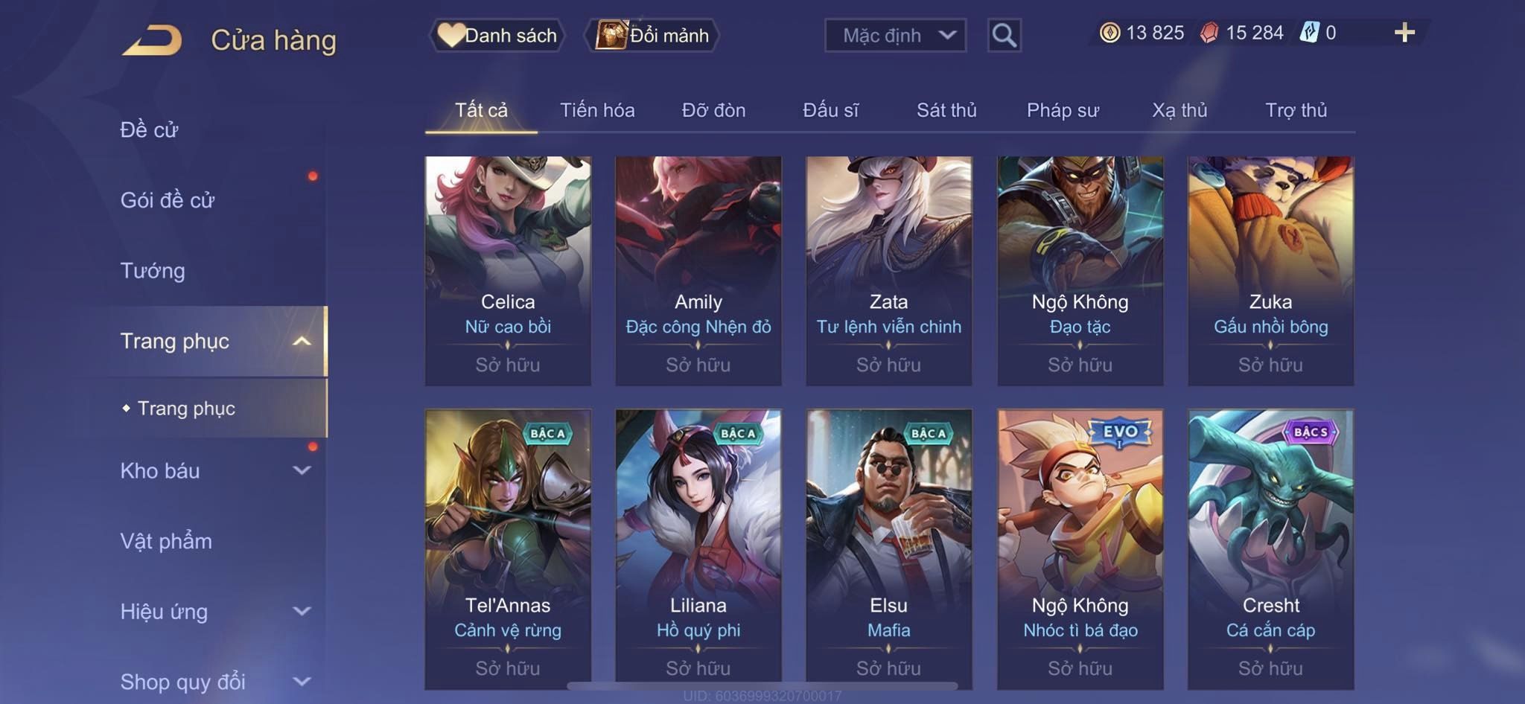The image size is (1525, 704).
Task: Open Danh sách wishlist heart button
Action: (497, 35)
